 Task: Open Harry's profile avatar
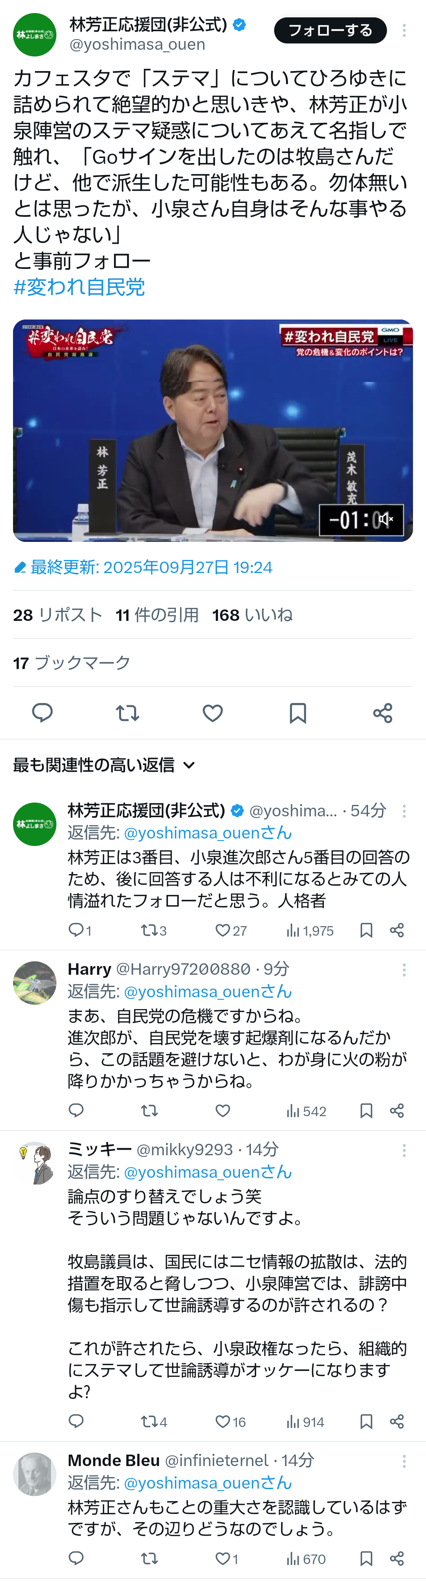tap(34, 983)
